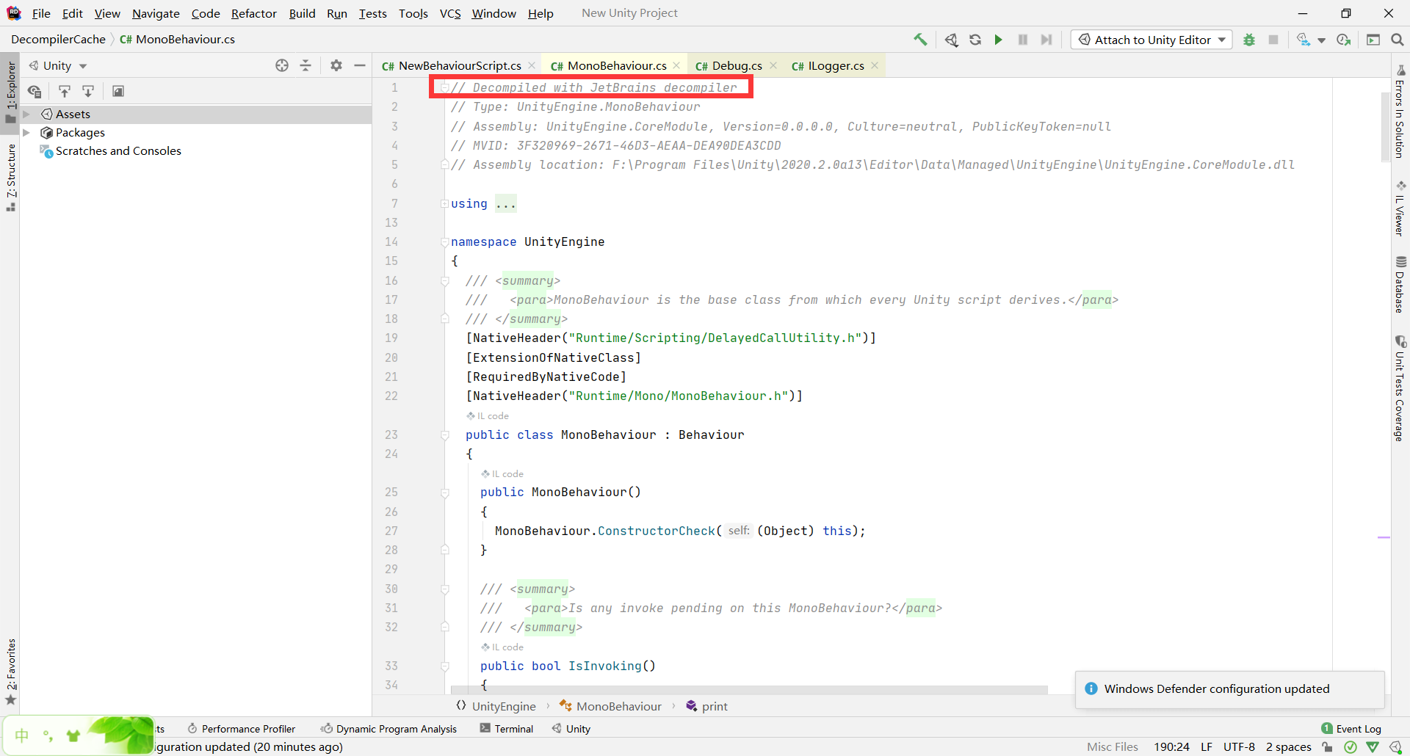Click the run anything window icon
Image resolution: width=1410 pixels, height=756 pixels.
[x=1373, y=40]
